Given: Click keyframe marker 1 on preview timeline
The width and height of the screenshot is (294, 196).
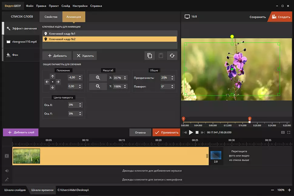Looking at the screenshot, I should pos(183,119).
